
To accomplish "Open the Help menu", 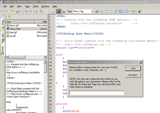I will [x=55, y=6].
